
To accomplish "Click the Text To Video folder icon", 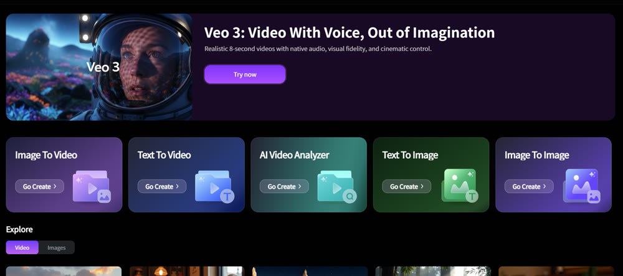I will [214, 186].
